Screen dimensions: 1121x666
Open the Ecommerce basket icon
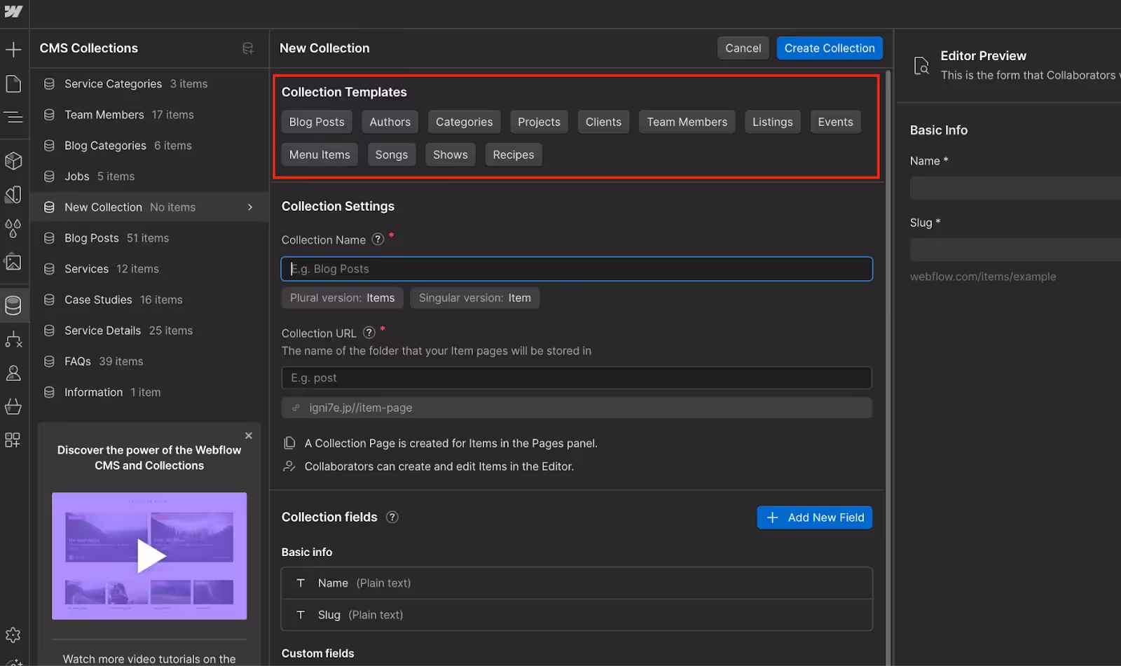click(13, 406)
